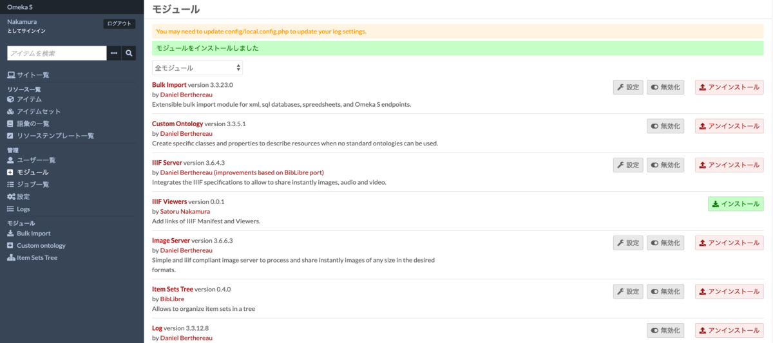Click インストール for IIIF Viewers
The image size is (773, 343).
pyautogui.click(x=736, y=204)
